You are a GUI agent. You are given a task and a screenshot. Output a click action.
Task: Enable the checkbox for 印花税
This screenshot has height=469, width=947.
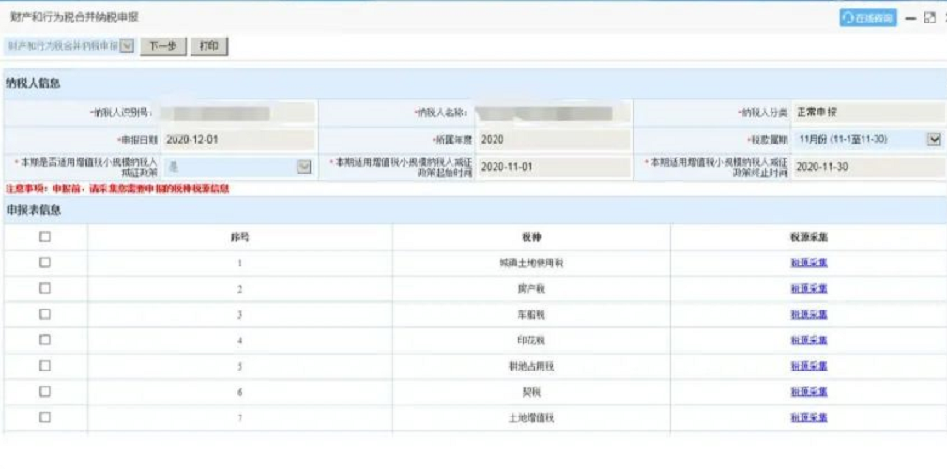coord(45,340)
